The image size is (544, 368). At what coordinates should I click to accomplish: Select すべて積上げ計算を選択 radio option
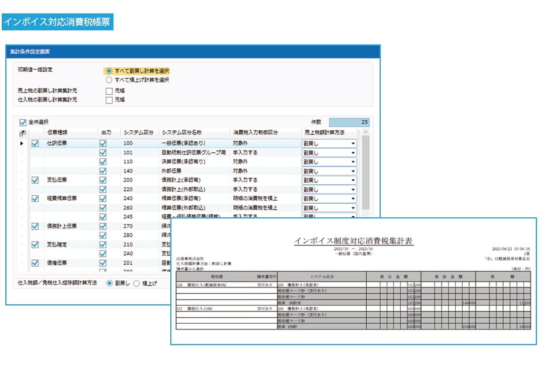pyautogui.click(x=109, y=80)
